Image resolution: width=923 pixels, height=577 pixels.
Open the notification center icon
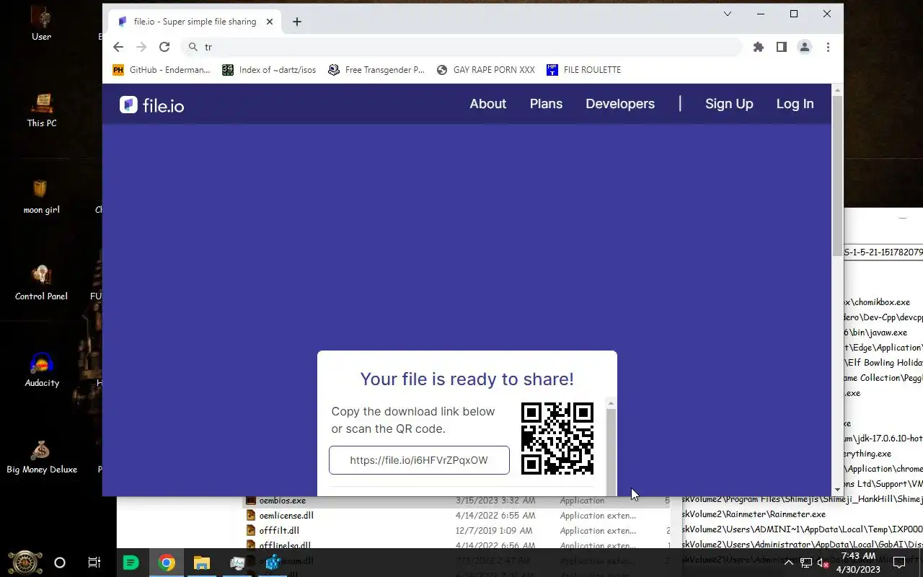tap(899, 563)
